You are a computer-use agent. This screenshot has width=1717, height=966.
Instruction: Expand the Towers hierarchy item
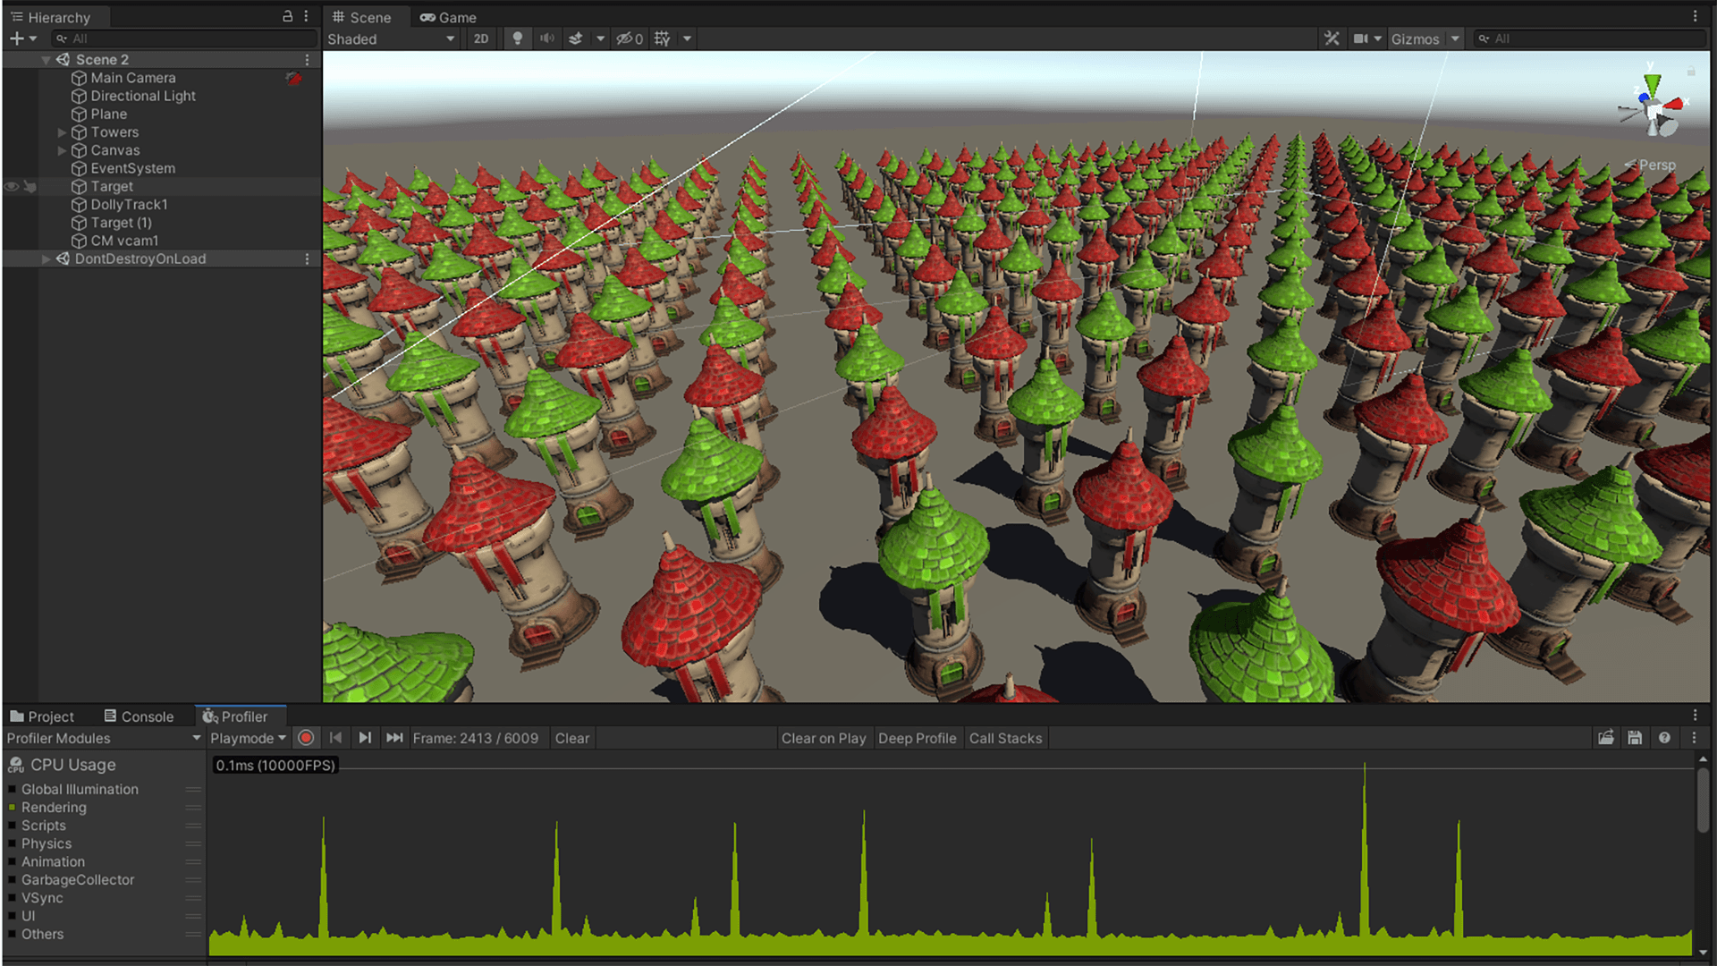pyautogui.click(x=63, y=131)
